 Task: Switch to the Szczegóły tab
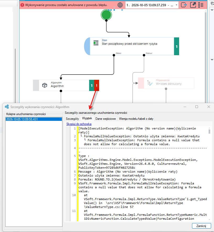pyautogui.click(x=72, y=119)
